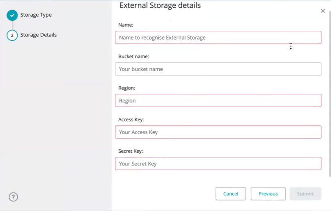The height and width of the screenshot is (211, 331).
Task: Click into the Region text field
Action: coord(218,101)
